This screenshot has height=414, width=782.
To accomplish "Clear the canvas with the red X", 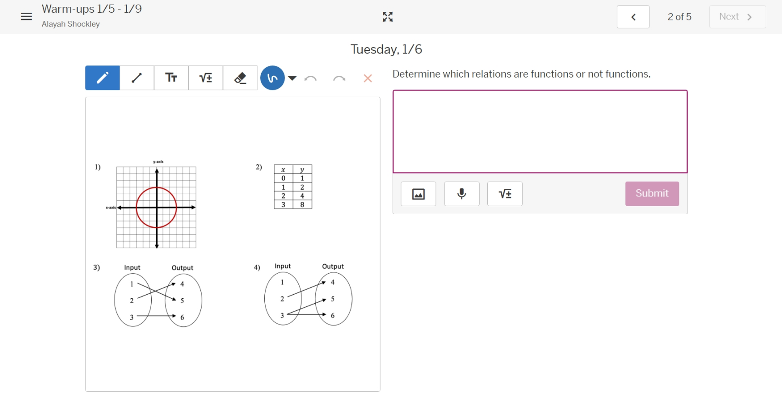I will [x=368, y=79].
